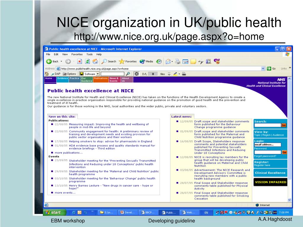Click the DAP toolbar magnifier search icon
Viewport: 303px width, 227px height.
coord(128,74)
